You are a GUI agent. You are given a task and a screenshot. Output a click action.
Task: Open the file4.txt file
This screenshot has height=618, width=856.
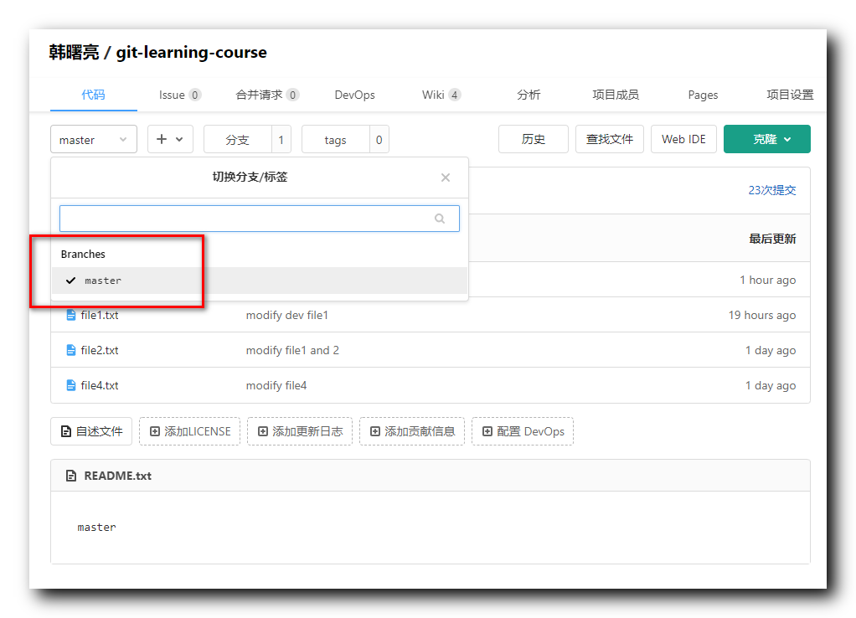coord(100,385)
